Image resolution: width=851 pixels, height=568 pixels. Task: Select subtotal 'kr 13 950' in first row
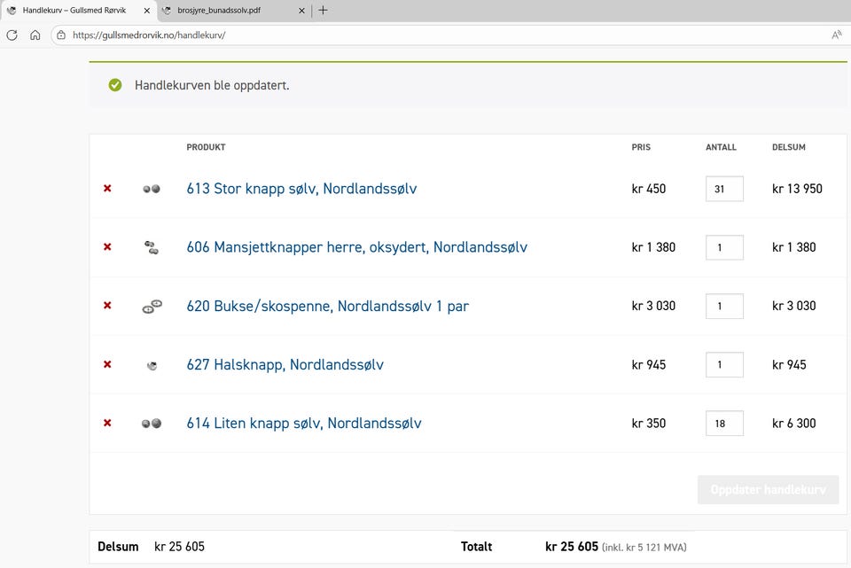797,188
